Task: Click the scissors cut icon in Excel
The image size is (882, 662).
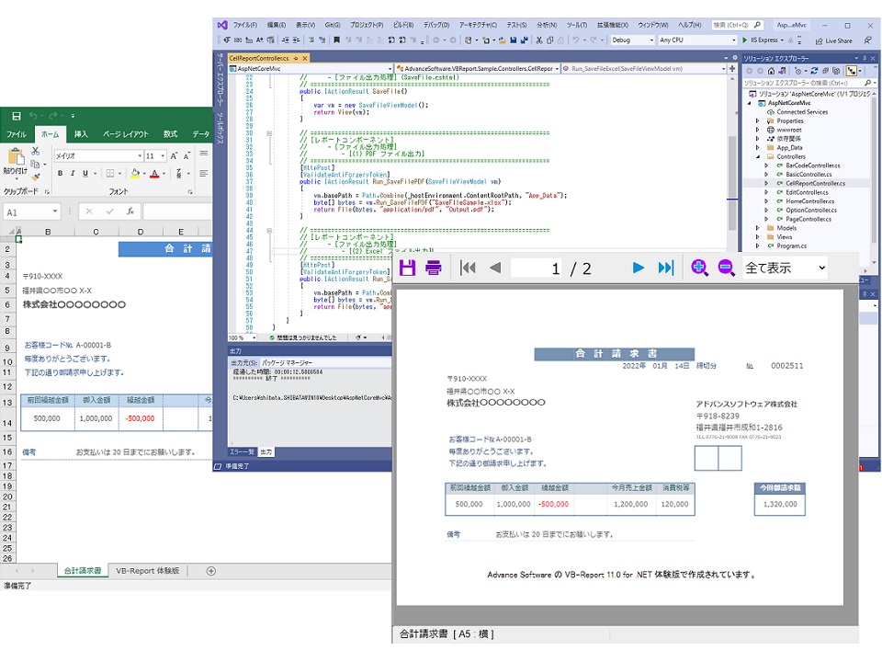Action: [x=36, y=151]
